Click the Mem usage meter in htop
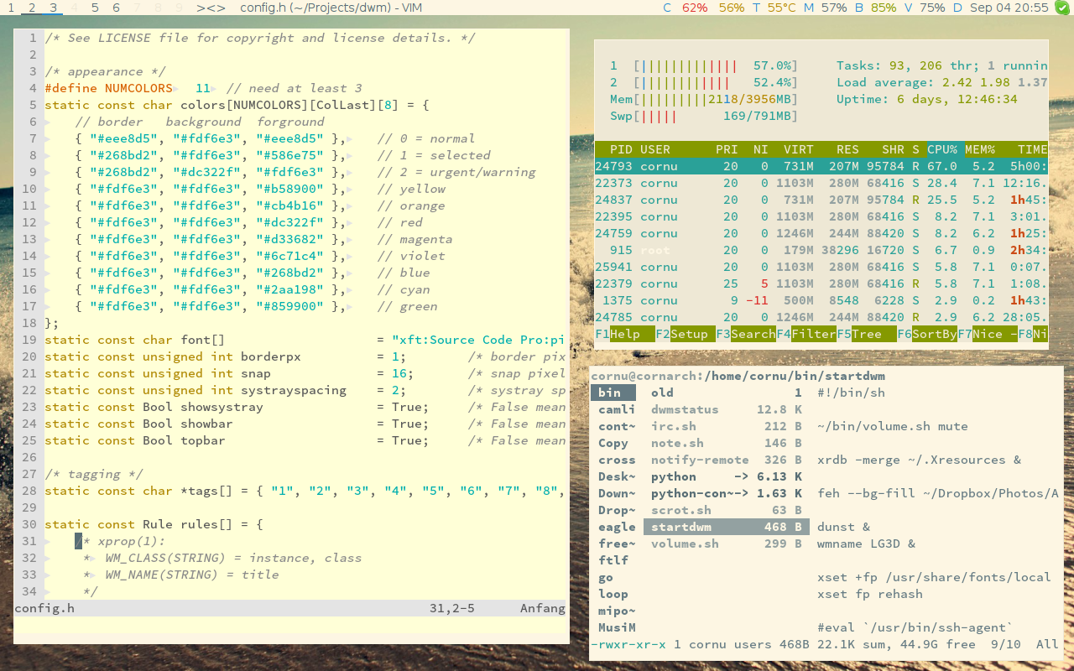This screenshot has height=671, width=1074. [704, 99]
